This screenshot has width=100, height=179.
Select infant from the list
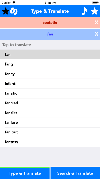(50, 84)
